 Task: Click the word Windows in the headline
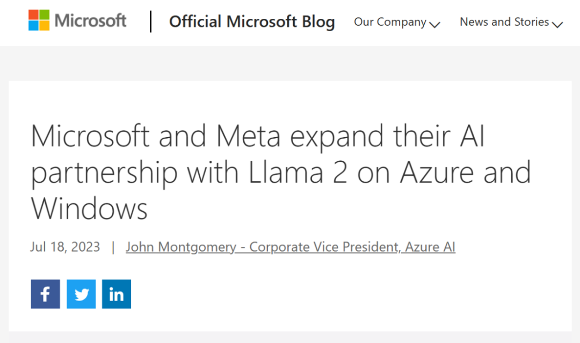tap(89, 209)
